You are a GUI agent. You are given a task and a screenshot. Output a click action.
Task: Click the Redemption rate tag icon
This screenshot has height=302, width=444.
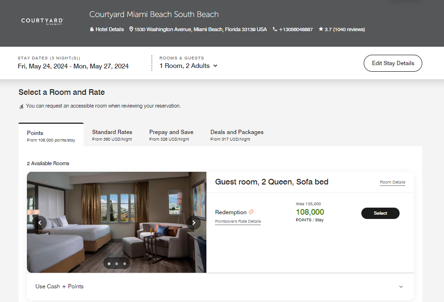coord(250,211)
